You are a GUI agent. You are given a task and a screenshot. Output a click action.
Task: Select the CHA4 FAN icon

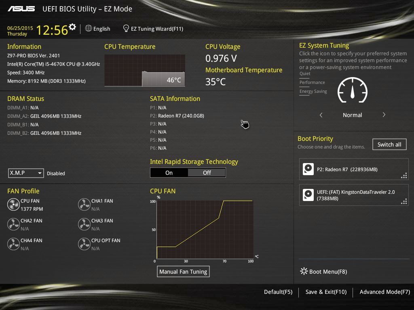coord(13,244)
